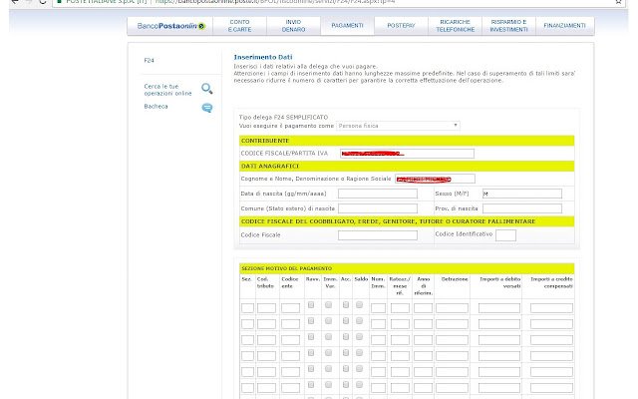Image resolution: width=638 pixels, height=399 pixels.
Task: Open the Risparmio e Investimenti menu
Action: click(508, 26)
